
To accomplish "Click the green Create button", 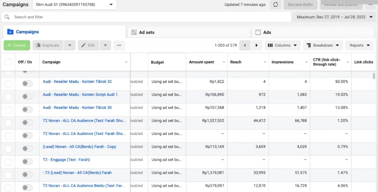I will click(x=17, y=45).
